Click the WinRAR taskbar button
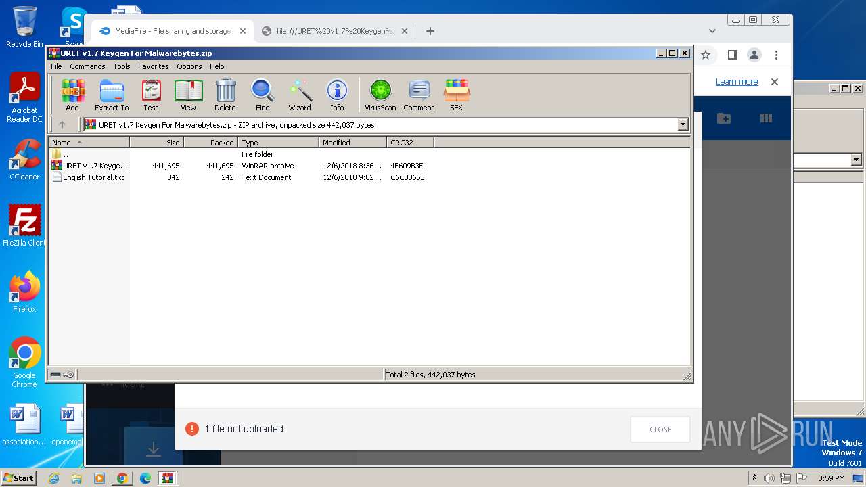Viewport: 866px width, 487px height. click(166, 478)
